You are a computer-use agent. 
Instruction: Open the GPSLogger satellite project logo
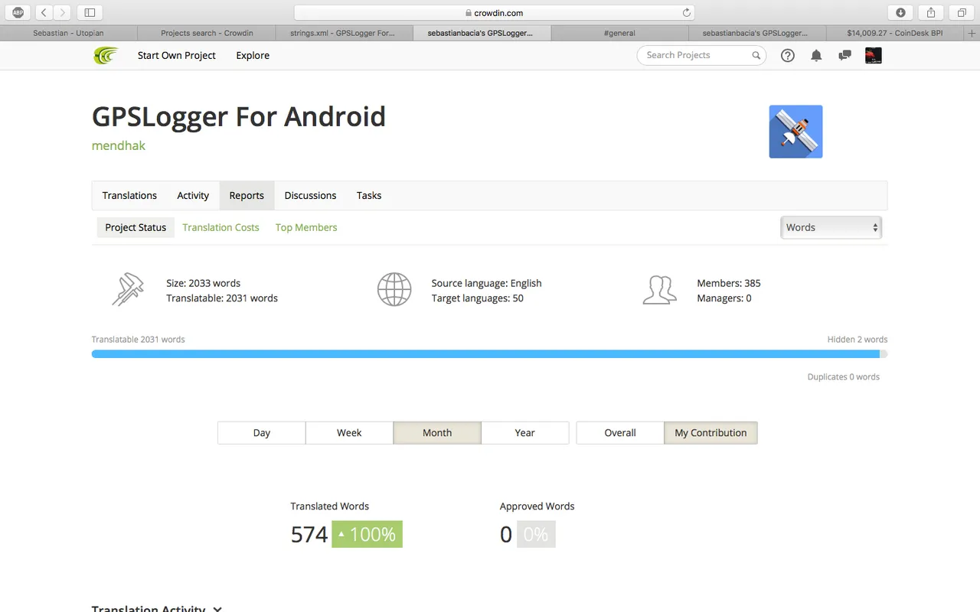795,132
